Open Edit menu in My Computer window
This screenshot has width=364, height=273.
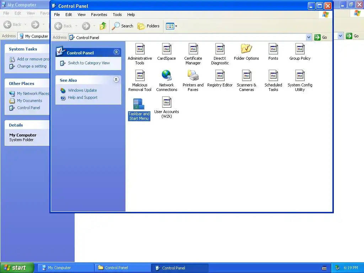point(18,13)
